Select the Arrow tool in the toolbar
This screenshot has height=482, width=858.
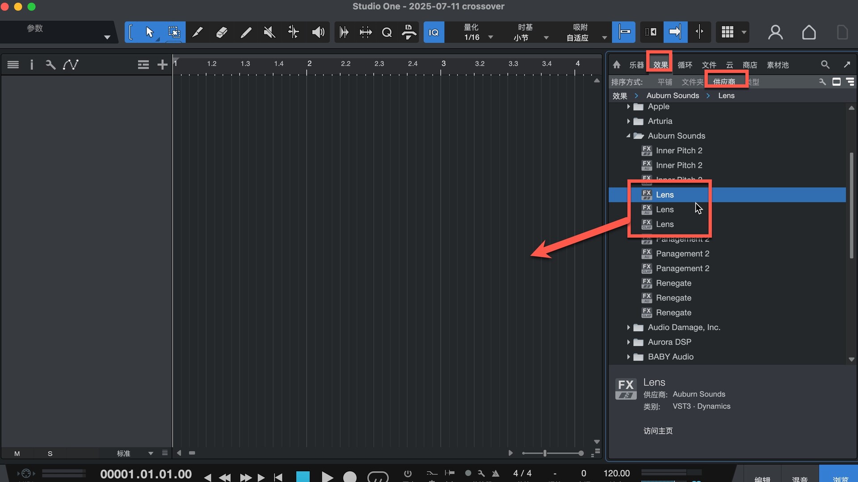pos(149,32)
